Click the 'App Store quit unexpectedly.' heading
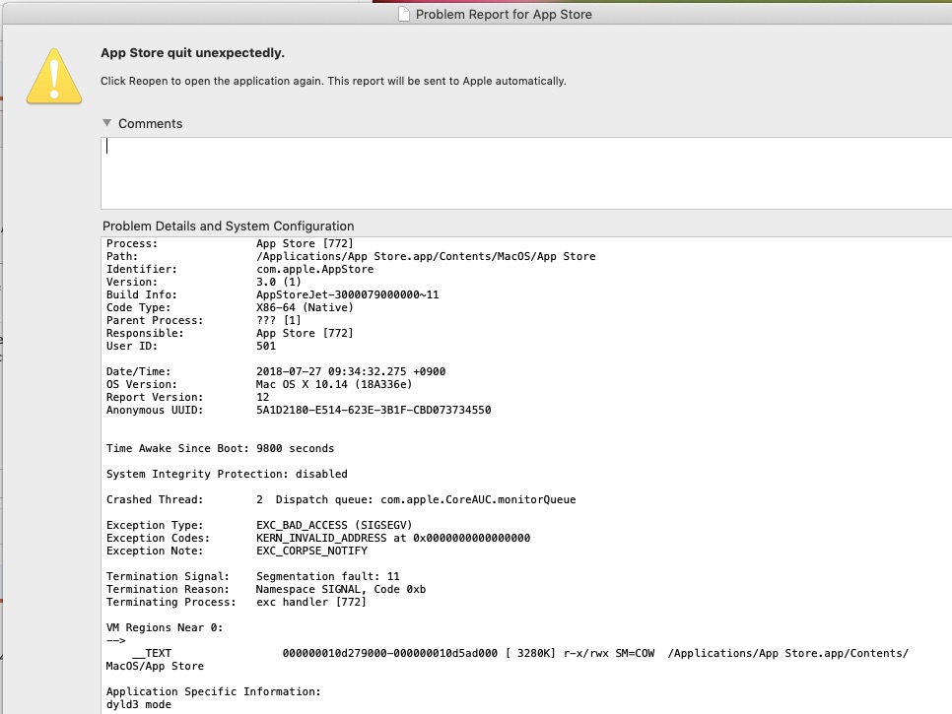The image size is (952, 714). click(x=192, y=53)
